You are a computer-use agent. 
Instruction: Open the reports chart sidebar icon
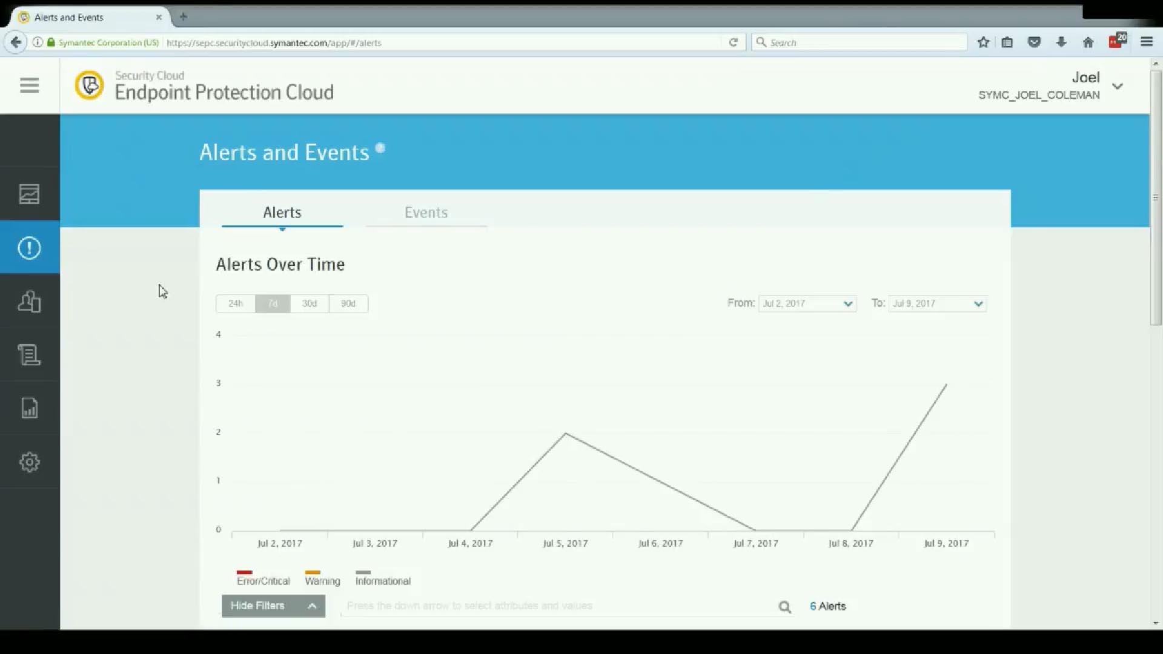click(29, 408)
